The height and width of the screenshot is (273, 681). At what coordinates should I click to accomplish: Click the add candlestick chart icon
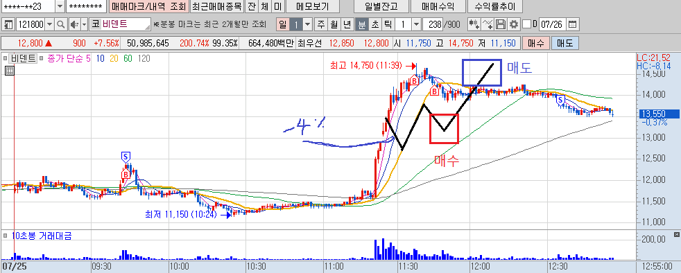point(474,24)
